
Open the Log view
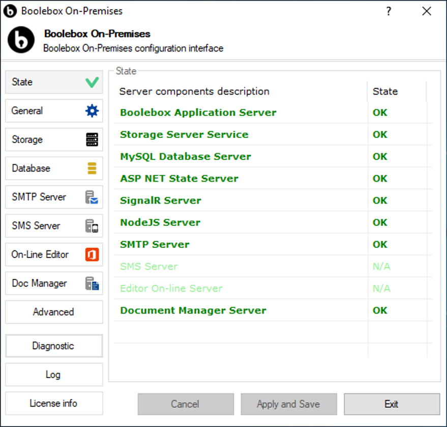[54, 375]
